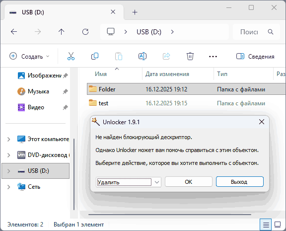Screen dimensions: 286x231
Task: Expand the USB (D:) tree node
Action: tap(8, 171)
